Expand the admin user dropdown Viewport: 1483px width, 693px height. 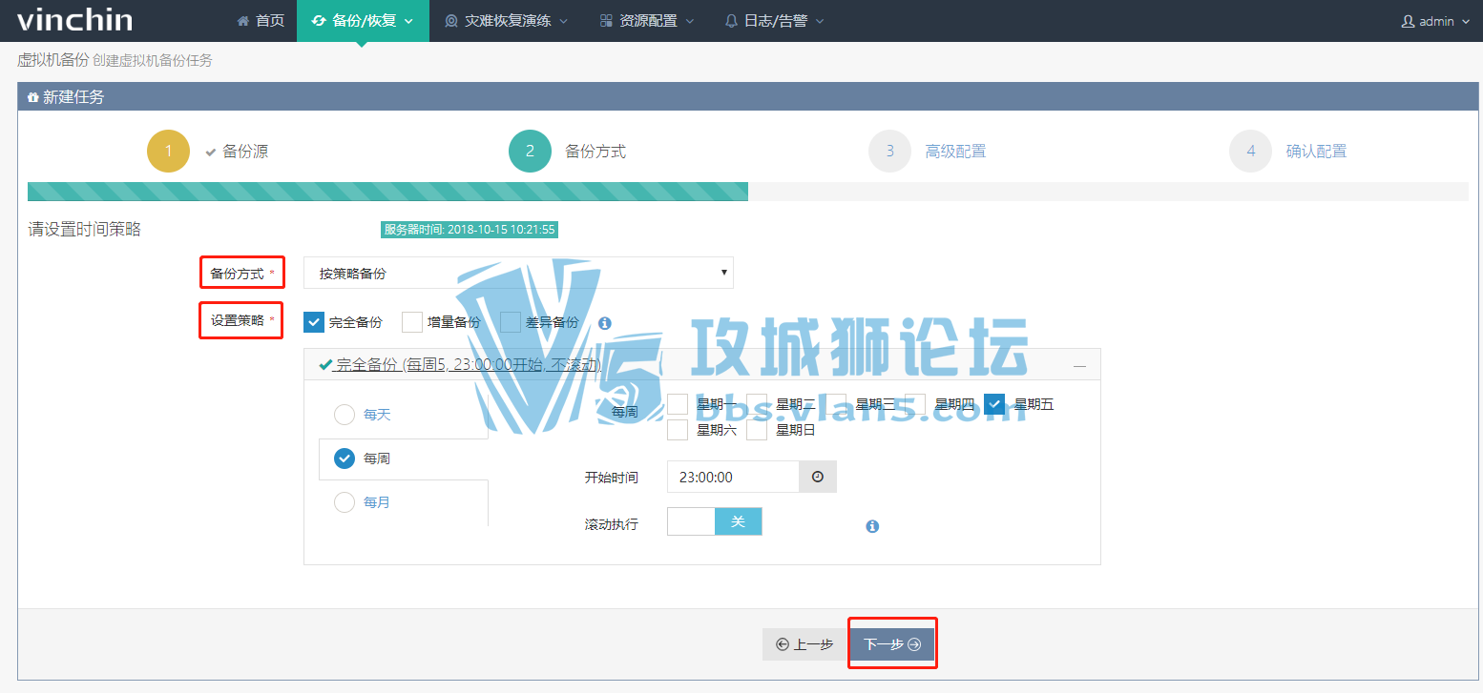click(x=1435, y=21)
